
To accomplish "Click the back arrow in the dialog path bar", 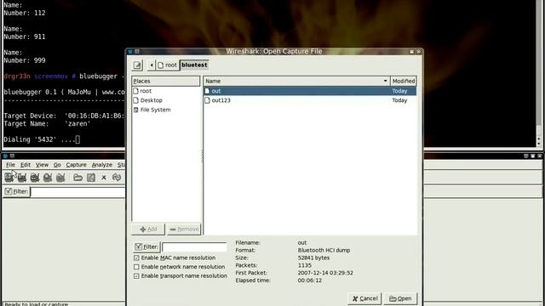I will point(152,65).
